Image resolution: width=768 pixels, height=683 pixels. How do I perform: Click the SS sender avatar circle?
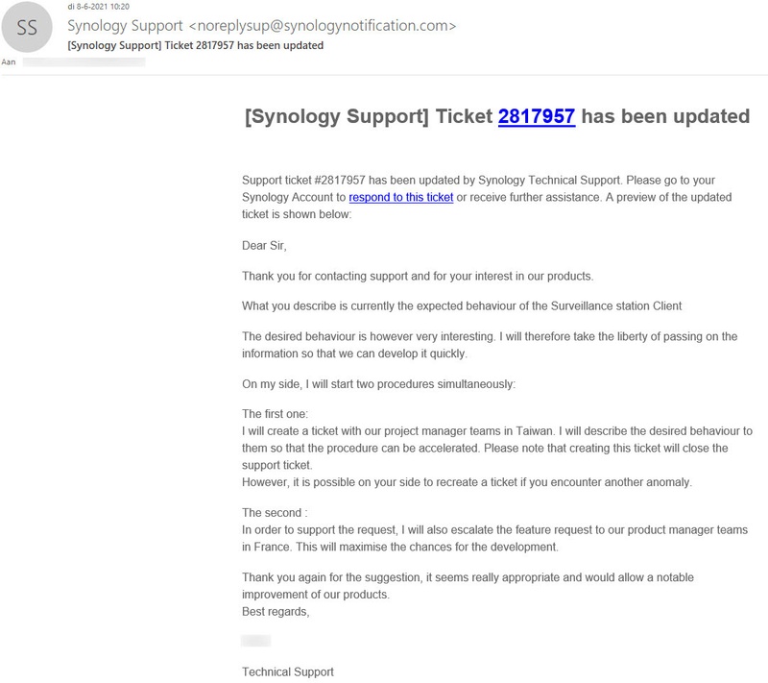tap(28, 29)
